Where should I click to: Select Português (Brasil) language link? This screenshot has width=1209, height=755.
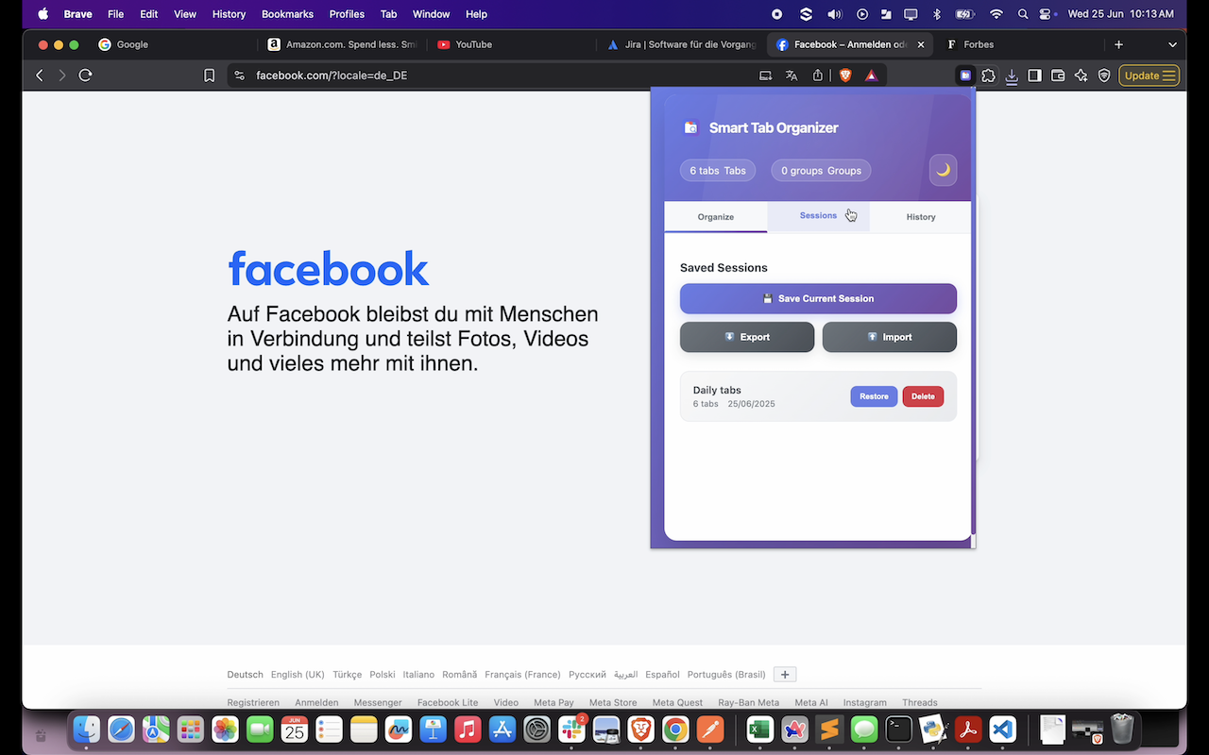[x=726, y=675]
